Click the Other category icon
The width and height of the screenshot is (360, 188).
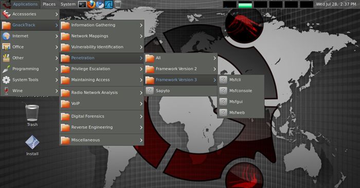pos(6,58)
